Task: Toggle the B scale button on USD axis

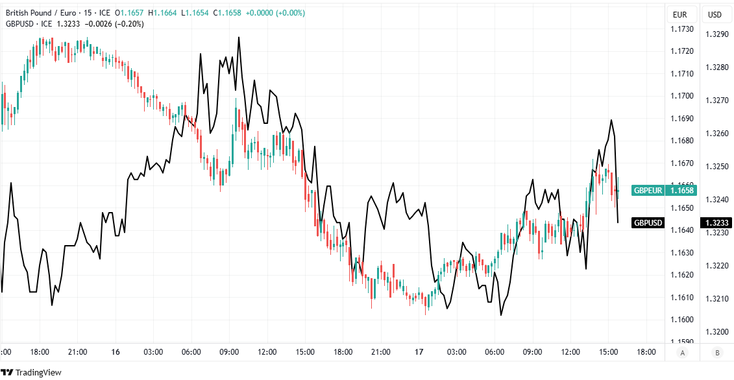Action: (x=717, y=353)
